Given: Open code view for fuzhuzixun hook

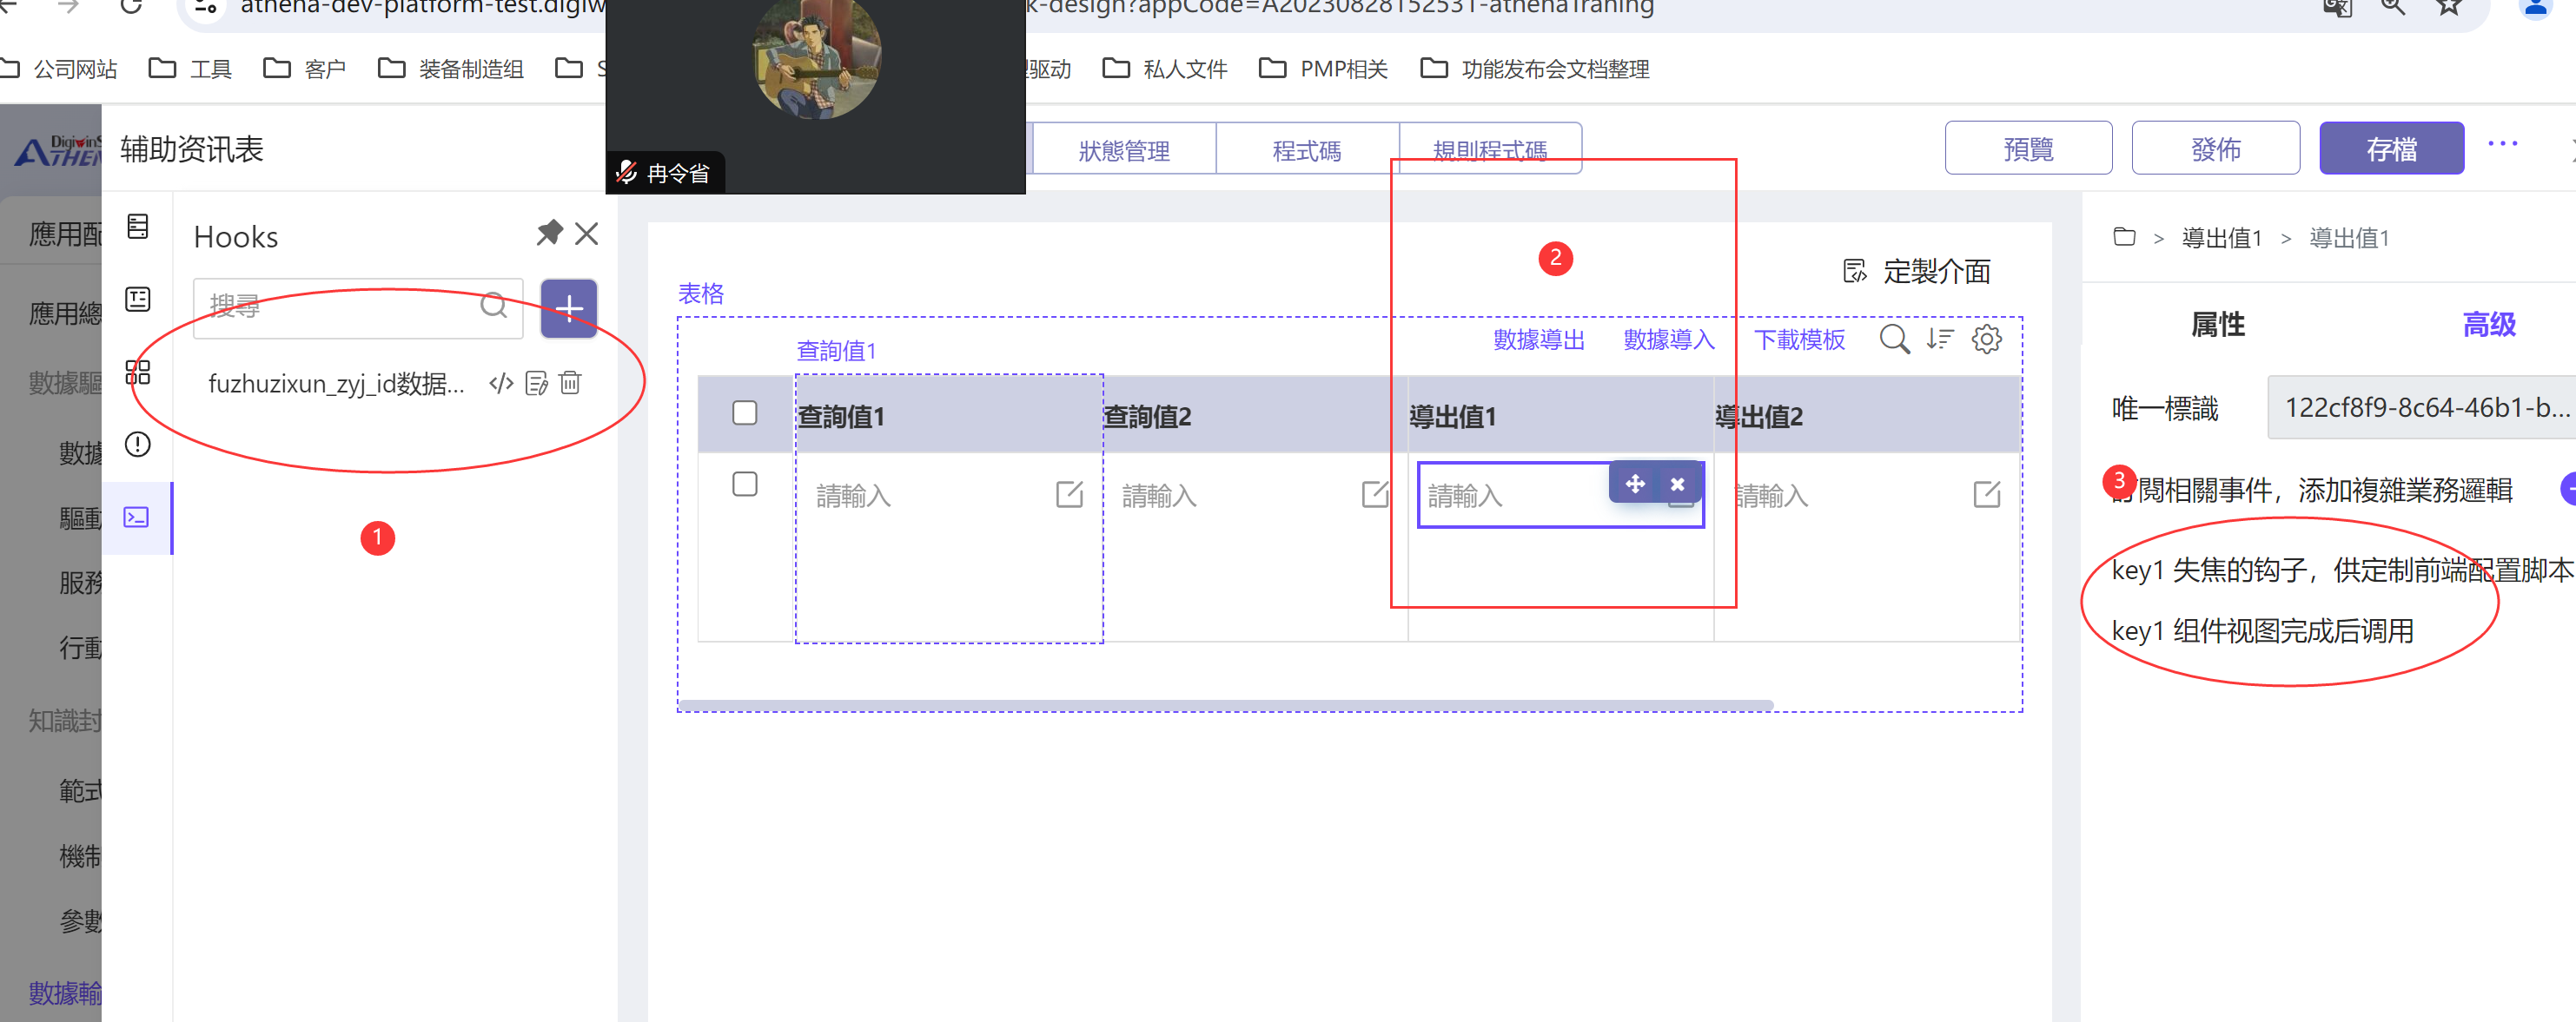Looking at the screenshot, I should point(501,384).
